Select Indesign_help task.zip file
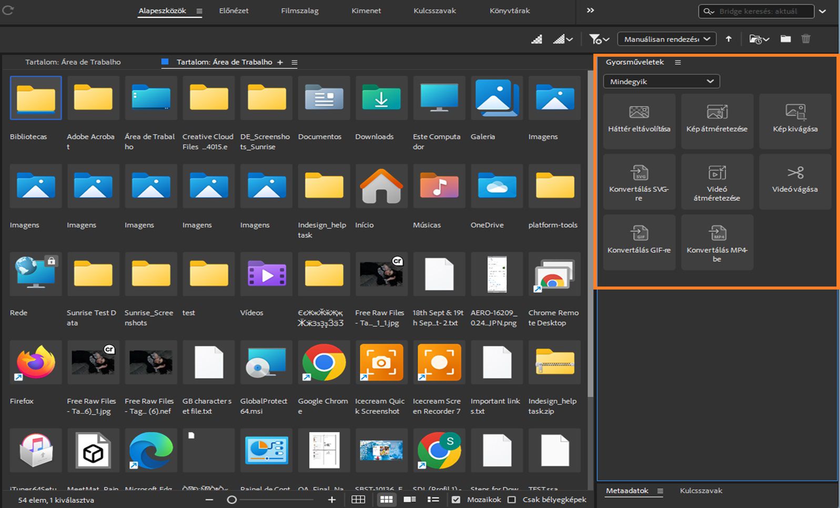Image resolution: width=840 pixels, height=508 pixels. point(554,362)
